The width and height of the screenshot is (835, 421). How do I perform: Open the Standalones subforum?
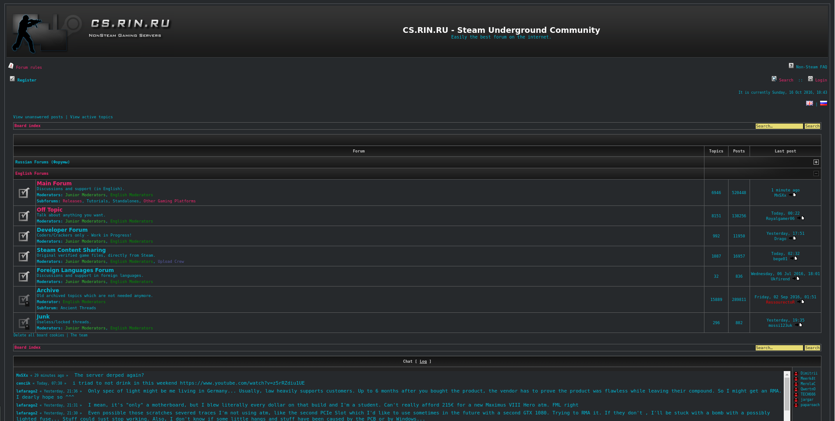(x=126, y=201)
